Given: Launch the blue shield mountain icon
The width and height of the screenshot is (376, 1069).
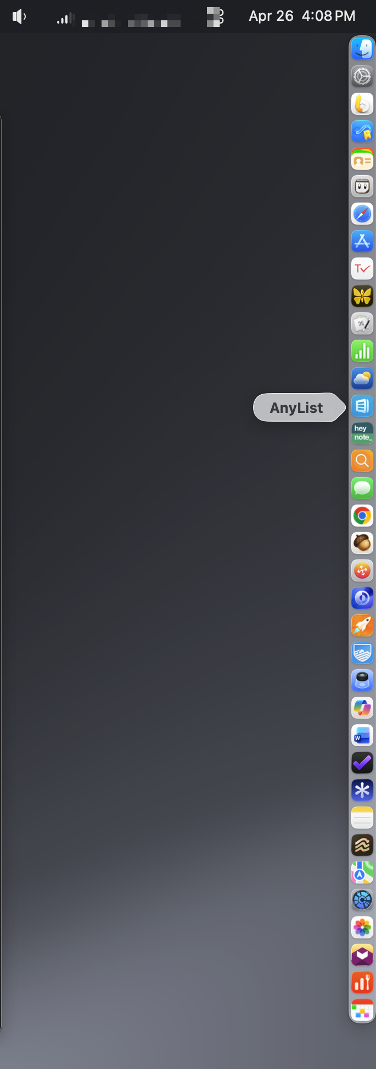Looking at the screenshot, I should click(x=362, y=653).
